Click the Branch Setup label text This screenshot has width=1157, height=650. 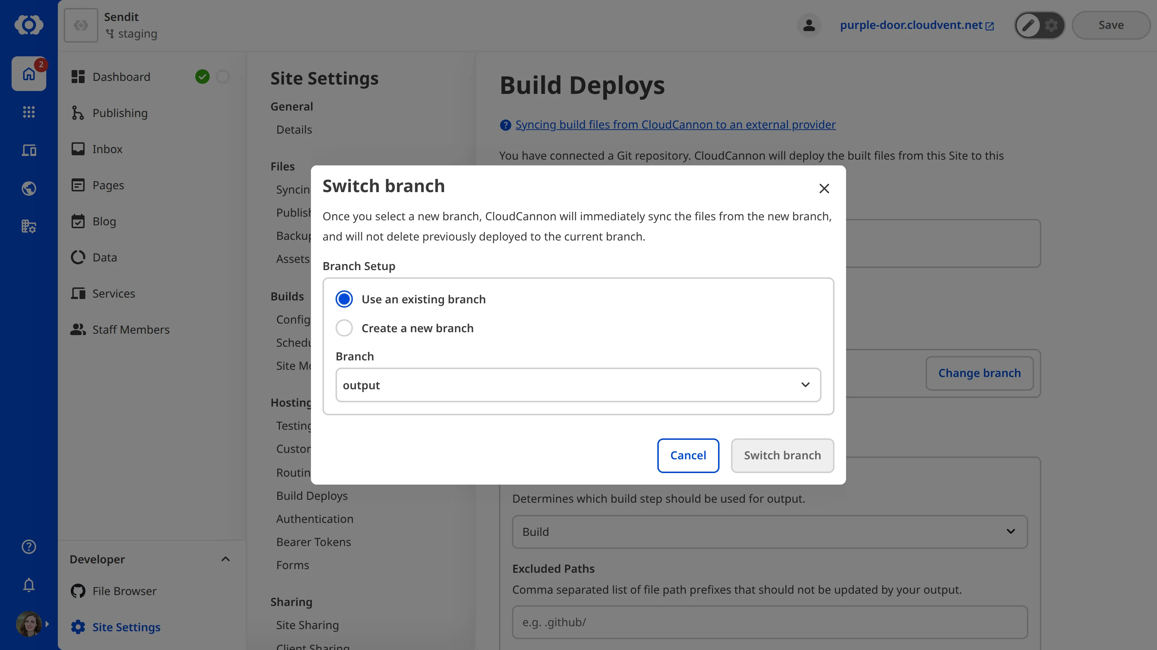point(359,266)
